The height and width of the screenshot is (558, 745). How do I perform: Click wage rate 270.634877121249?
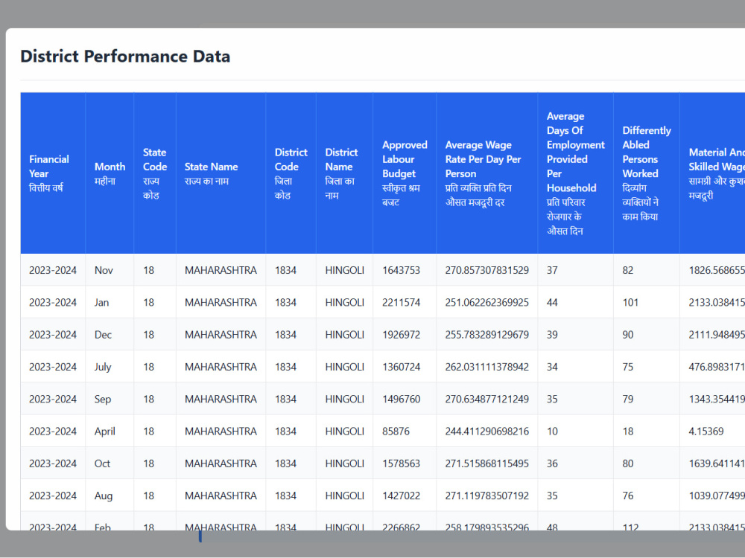[487, 400]
